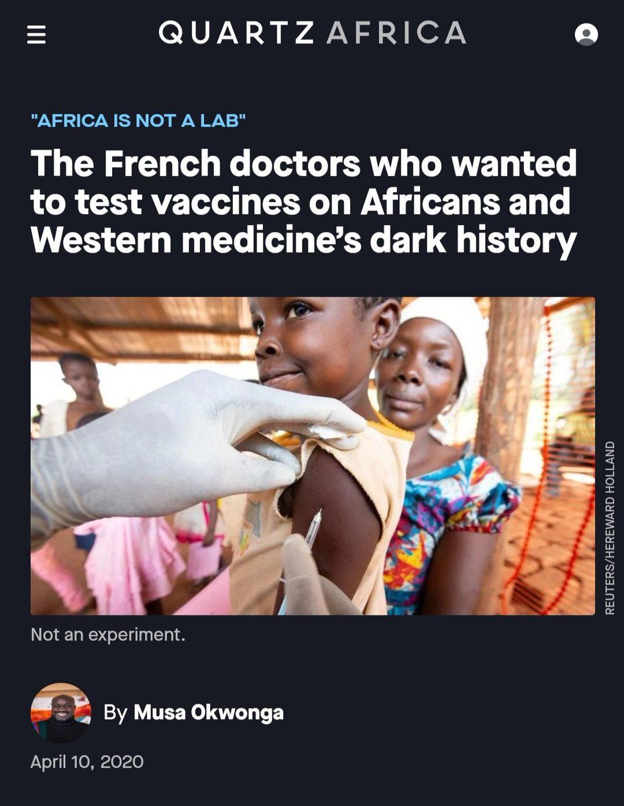Click the user account profile icon
Viewport: 624px width, 806px height.
point(586,35)
